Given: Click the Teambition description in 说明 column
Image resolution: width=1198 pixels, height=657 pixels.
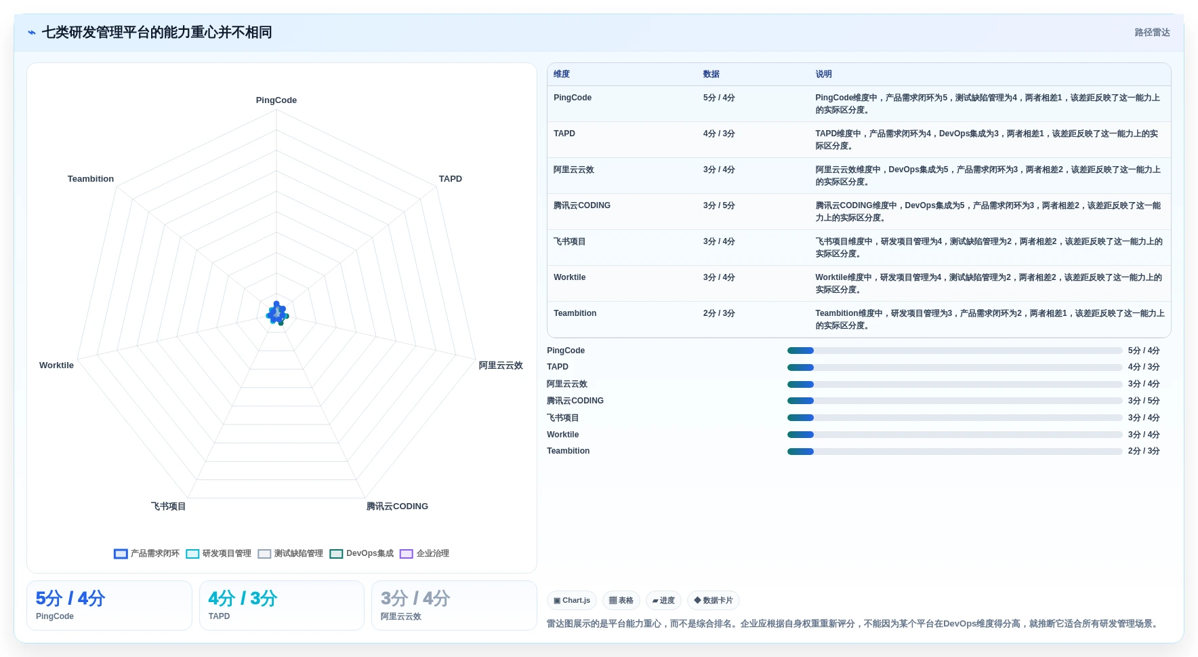Looking at the screenshot, I should point(990,319).
